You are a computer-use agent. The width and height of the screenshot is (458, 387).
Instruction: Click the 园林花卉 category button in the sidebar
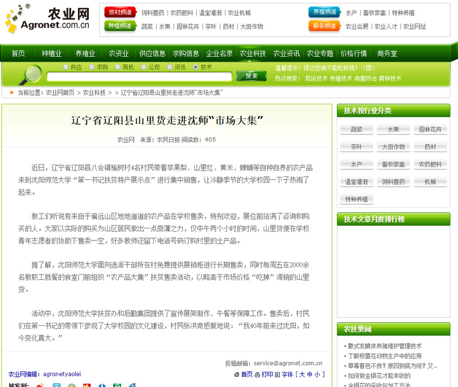(x=430, y=129)
